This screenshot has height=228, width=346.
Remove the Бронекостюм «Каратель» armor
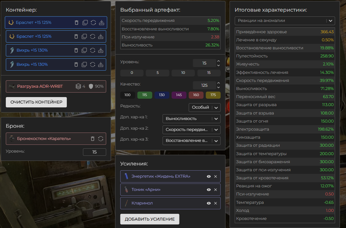pos(93,139)
